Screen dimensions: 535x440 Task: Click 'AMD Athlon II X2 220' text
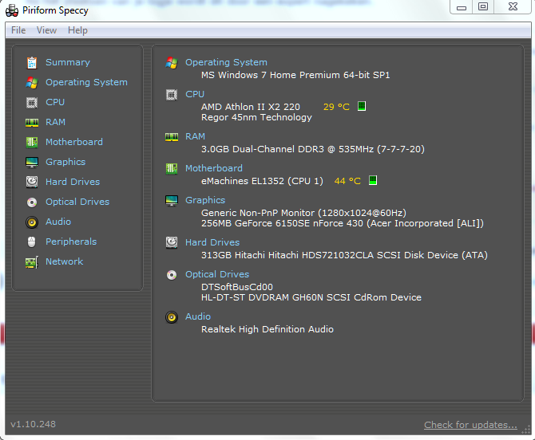click(x=251, y=107)
